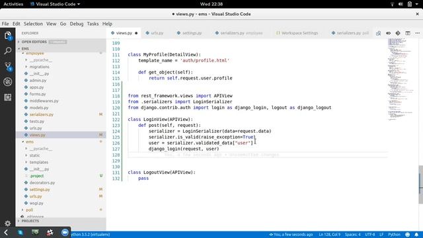Screen dimensions: 423x238
Task: Open the File menu
Action: (x=5, y=24)
